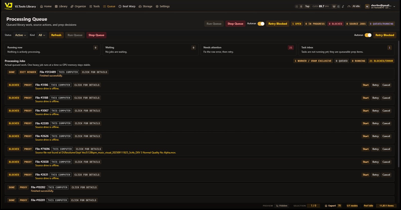The height and width of the screenshot is (210, 401).
Task: Click the Export layers icon in status bar
Action: [326, 206]
